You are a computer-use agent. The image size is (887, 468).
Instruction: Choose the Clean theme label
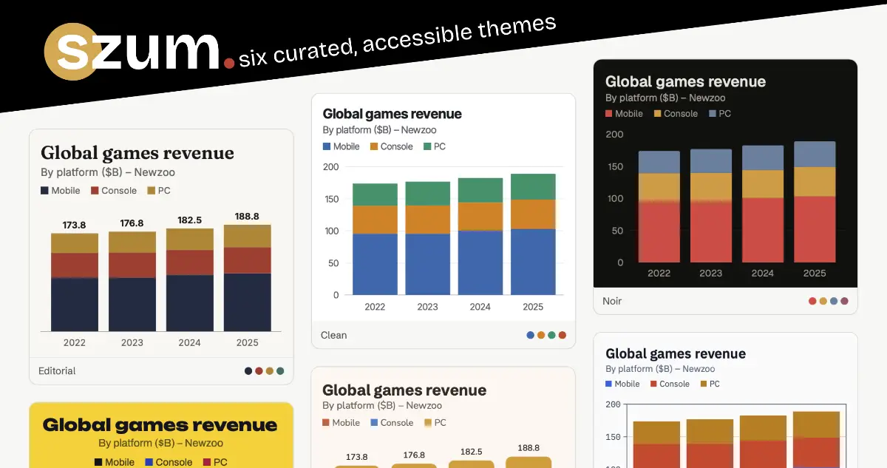333,335
